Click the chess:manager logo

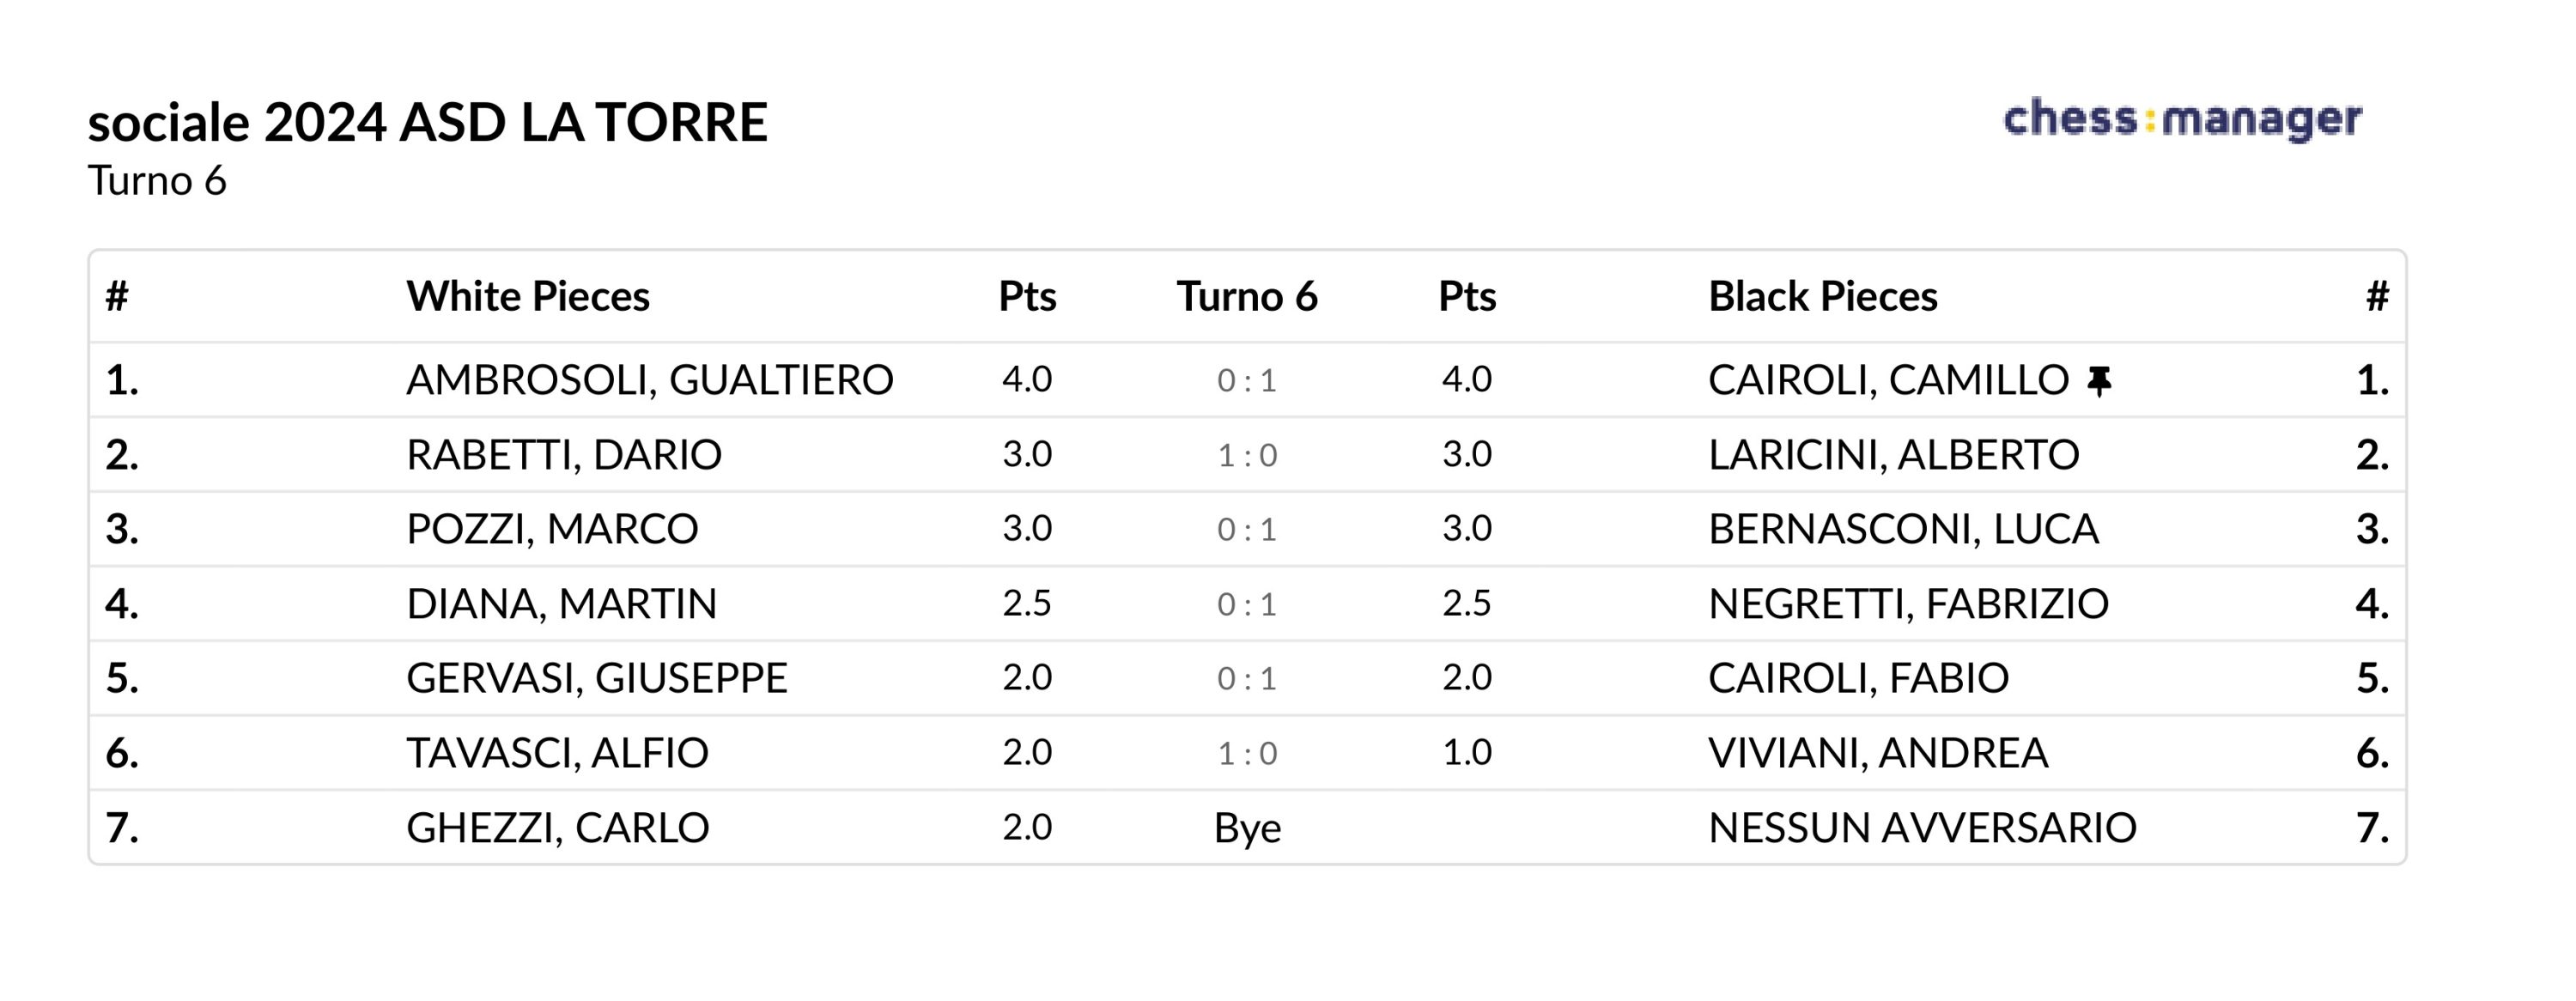pyautogui.click(x=2182, y=120)
